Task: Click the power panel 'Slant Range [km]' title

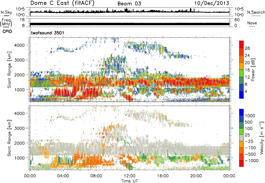Action: tap(9, 70)
